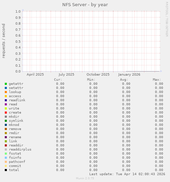Select the rmdir legend label
170x182 pixels.
tap(14, 133)
